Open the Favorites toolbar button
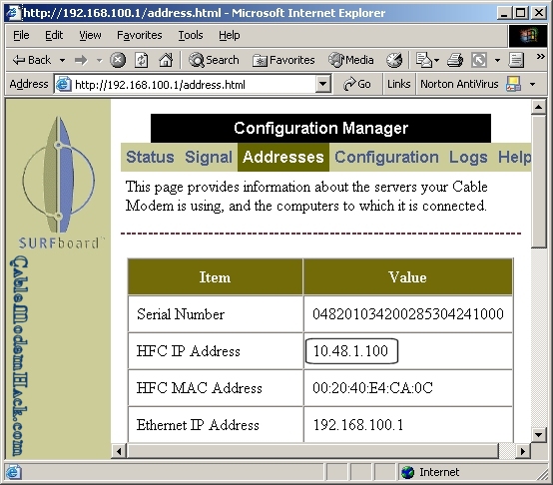Viewport: 553px width, 485px height. click(283, 60)
